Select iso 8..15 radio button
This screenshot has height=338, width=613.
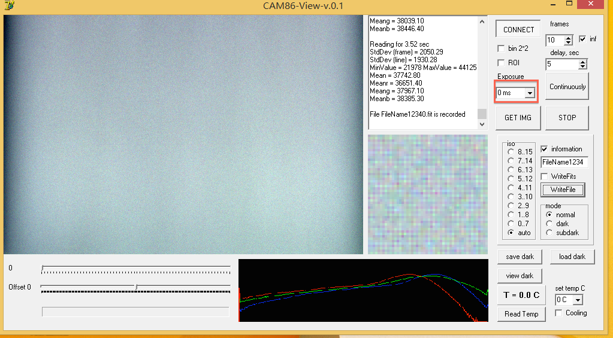(511, 152)
